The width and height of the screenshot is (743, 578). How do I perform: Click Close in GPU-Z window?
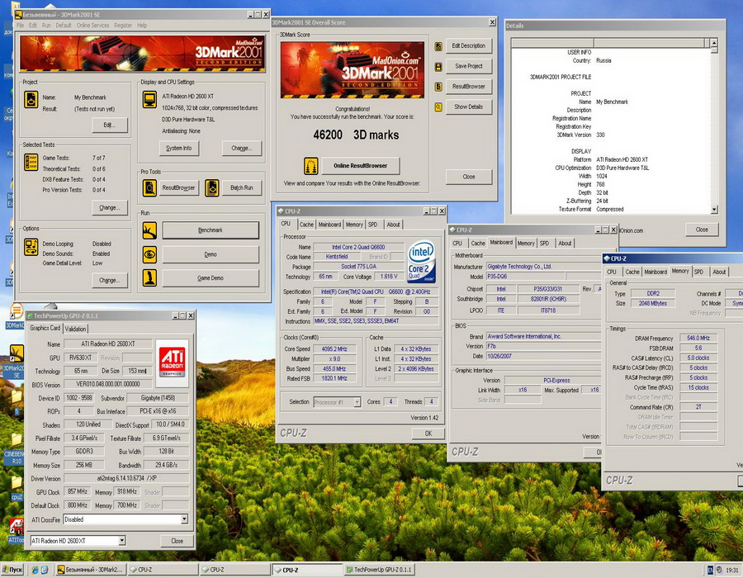(x=177, y=541)
